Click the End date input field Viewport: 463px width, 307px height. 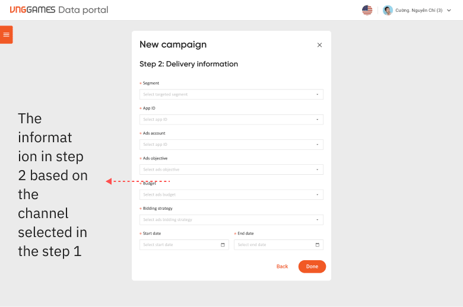[278, 245]
